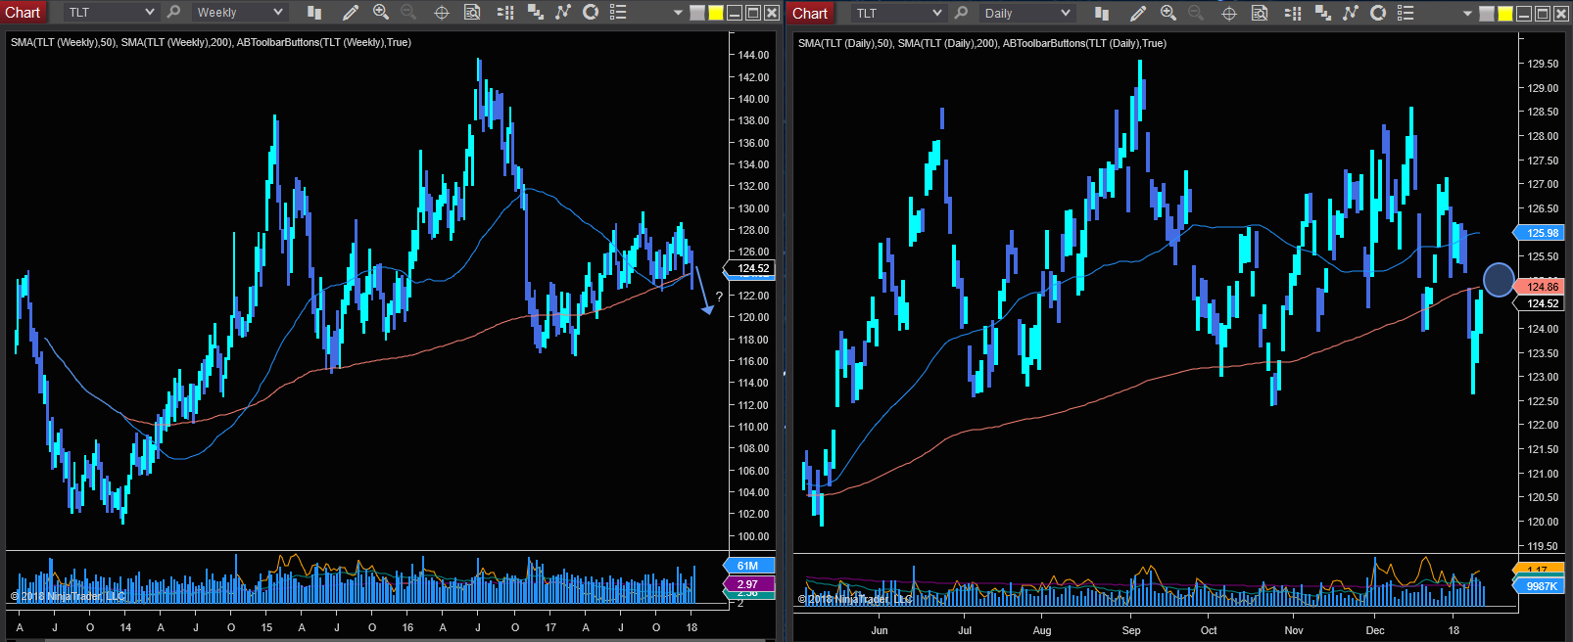Zoom in on the Daily chart
1573x642 pixels.
point(1168,13)
